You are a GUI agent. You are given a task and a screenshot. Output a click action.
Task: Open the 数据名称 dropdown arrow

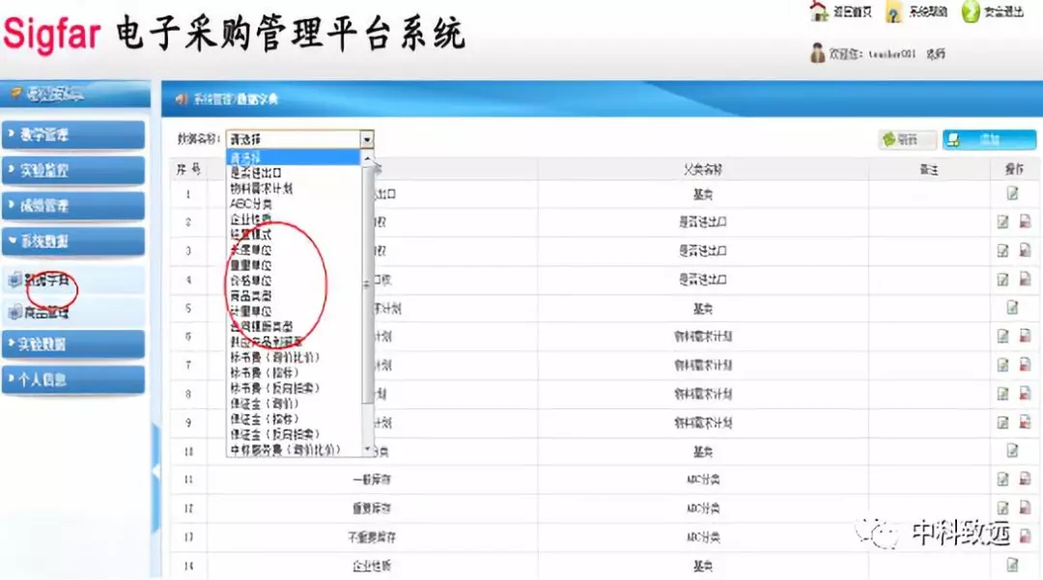tap(367, 139)
